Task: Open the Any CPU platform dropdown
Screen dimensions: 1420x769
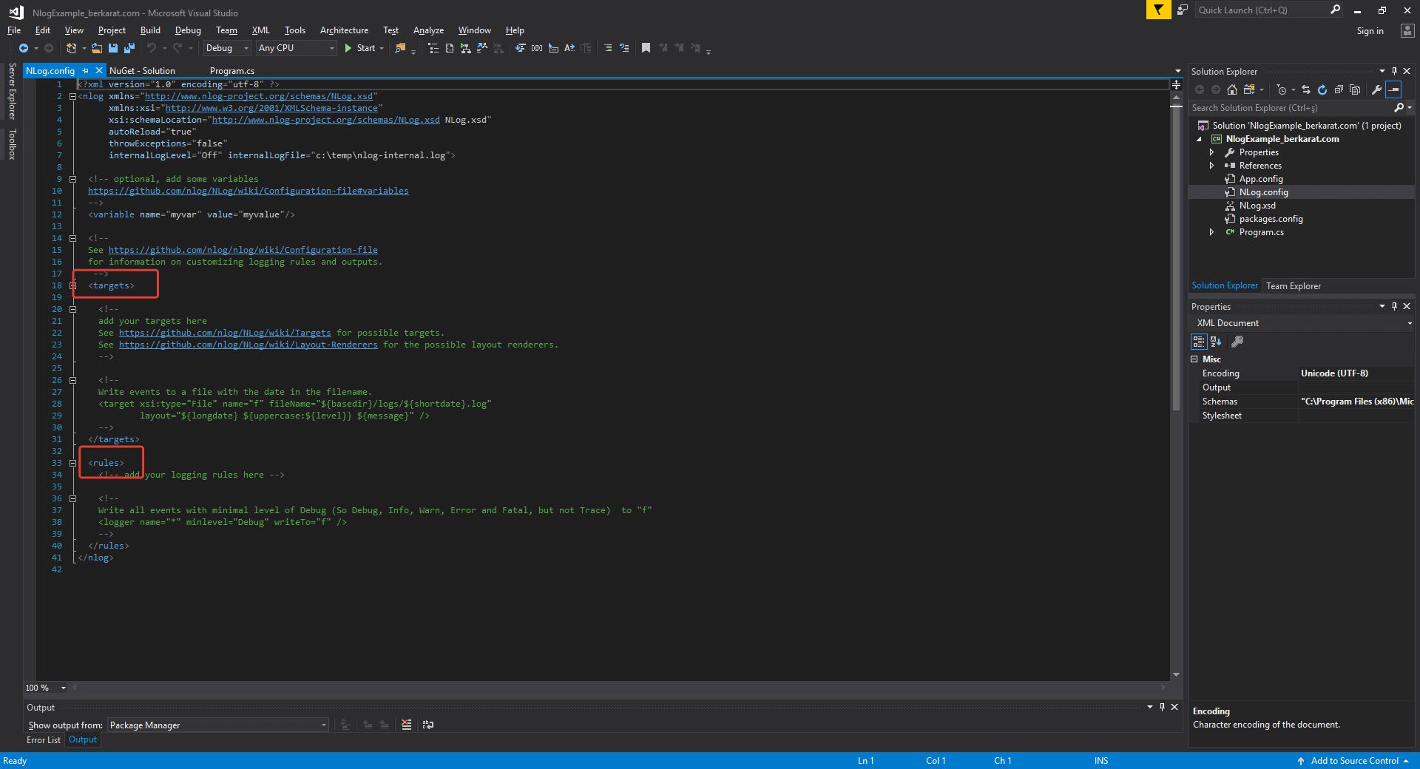Action: pos(297,48)
